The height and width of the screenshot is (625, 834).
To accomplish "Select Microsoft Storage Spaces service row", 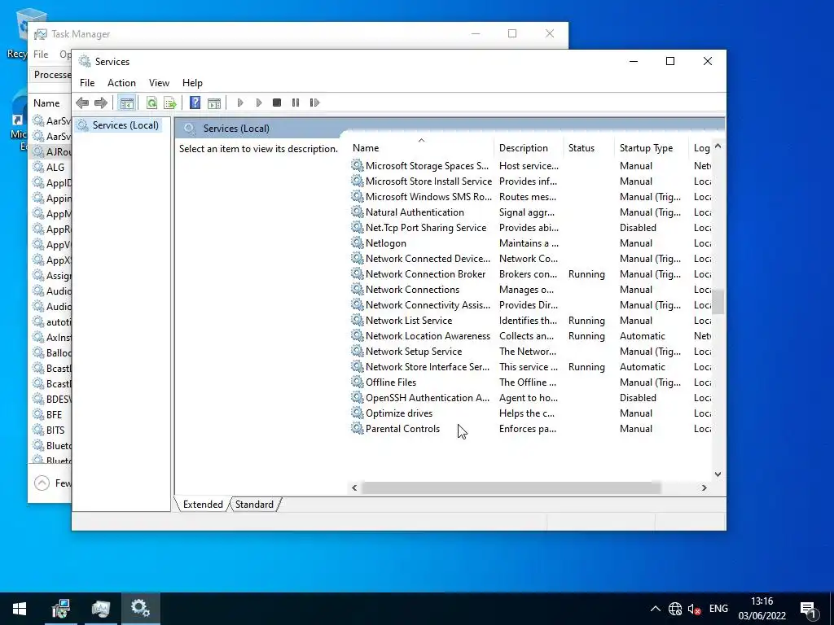I will pyautogui.click(x=531, y=166).
